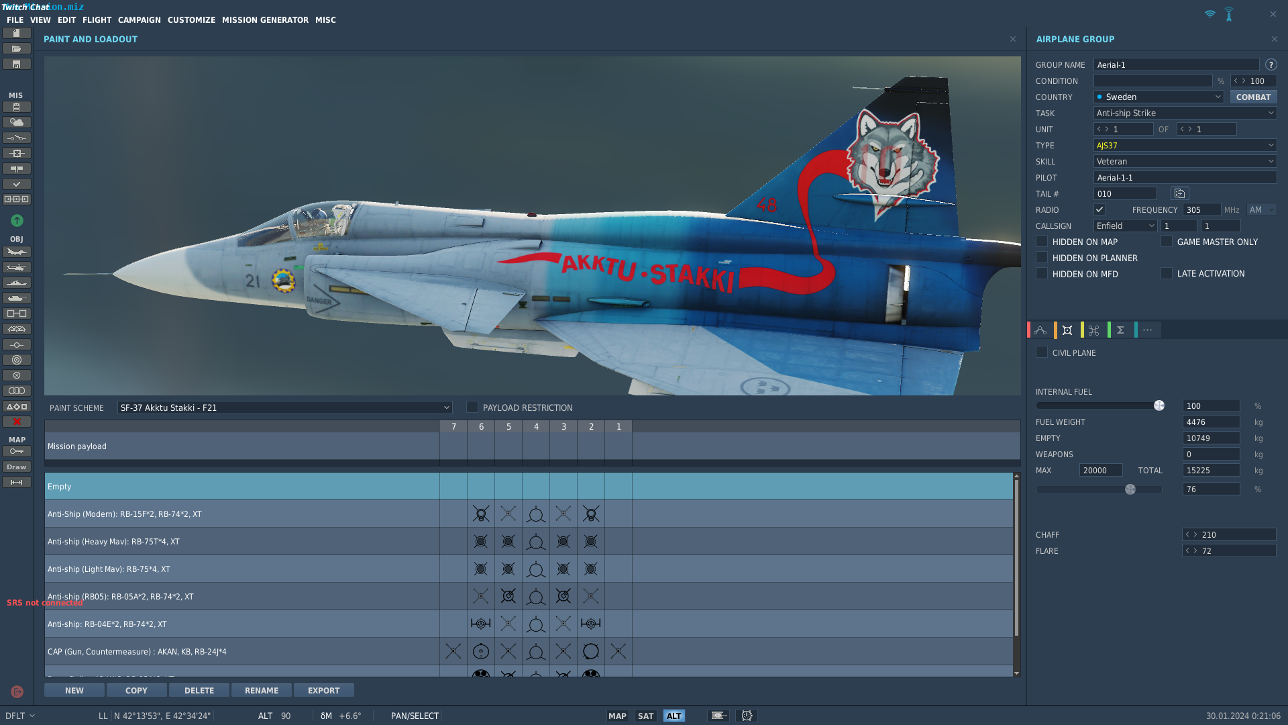This screenshot has width=1288, height=725.
Task: Open the TYPE AJS37 dropdown
Action: click(1185, 145)
